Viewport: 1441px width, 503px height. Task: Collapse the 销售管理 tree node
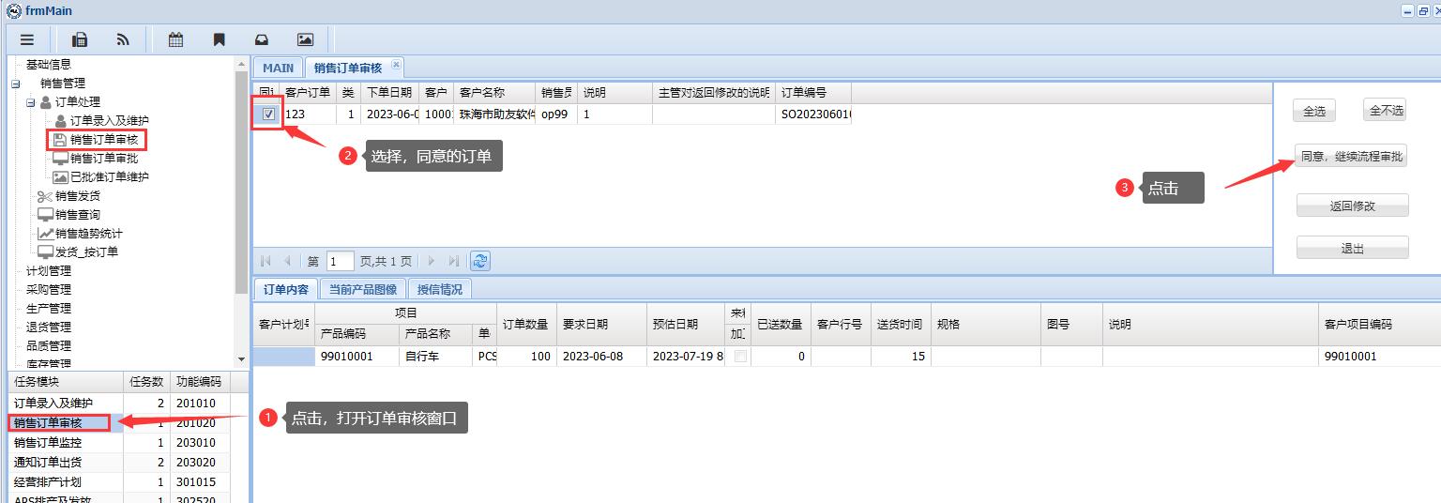(x=15, y=84)
